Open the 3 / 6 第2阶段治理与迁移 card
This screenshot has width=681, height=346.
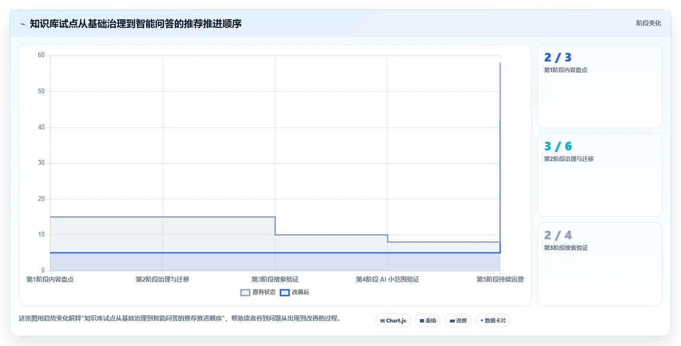599,175
